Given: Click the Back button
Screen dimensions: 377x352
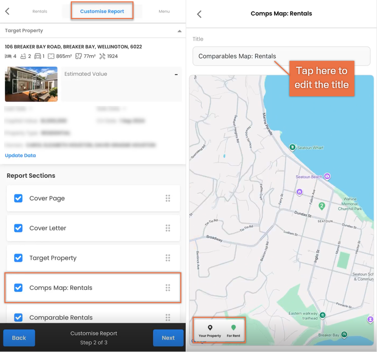Looking at the screenshot, I should click(19, 338).
